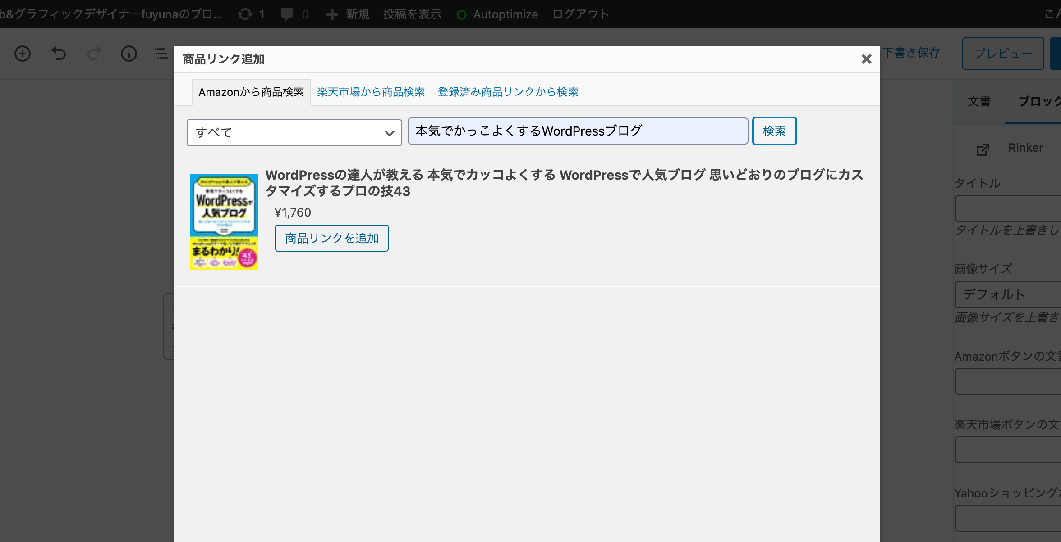Image resolution: width=1061 pixels, height=542 pixels.
Task: Click the Rinker external link block icon
Action: tap(983, 149)
